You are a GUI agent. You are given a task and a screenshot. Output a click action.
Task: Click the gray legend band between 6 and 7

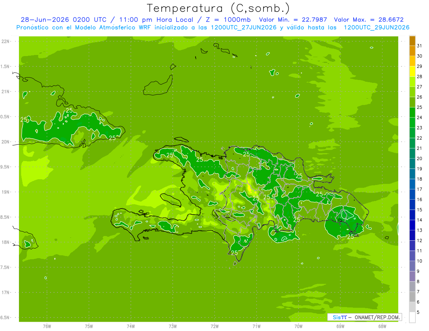[x=412, y=297]
